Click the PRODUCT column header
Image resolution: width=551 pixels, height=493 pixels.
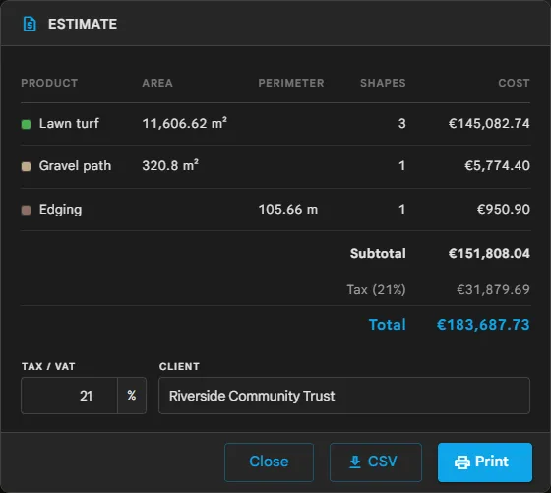[x=49, y=83]
